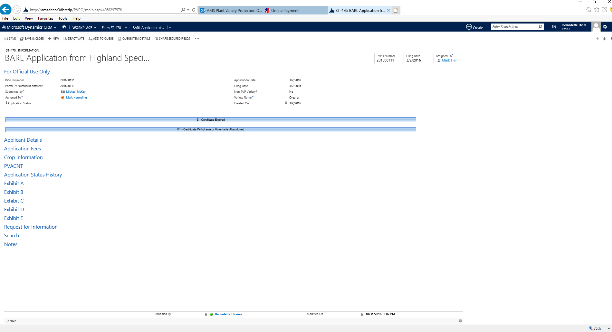612x332 pixels.
Task: Go to CRM home icon
Action: (x=64, y=27)
